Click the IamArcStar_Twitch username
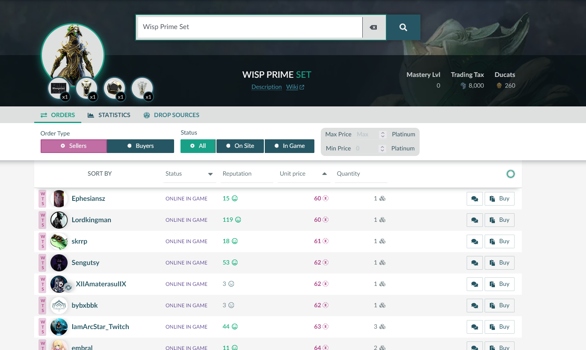Image resolution: width=586 pixels, height=350 pixels. click(x=101, y=327)
